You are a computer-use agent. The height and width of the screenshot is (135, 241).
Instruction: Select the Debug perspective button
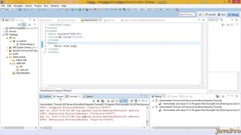click(x=233, y=15)
